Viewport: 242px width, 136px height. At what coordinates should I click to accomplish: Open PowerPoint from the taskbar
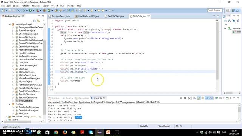(108, 132)
